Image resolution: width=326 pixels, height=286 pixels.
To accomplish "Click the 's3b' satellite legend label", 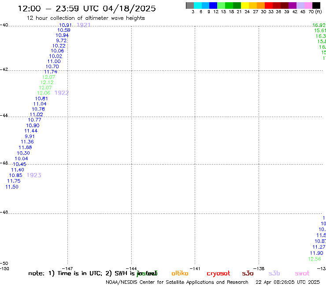I will point(274,273).
